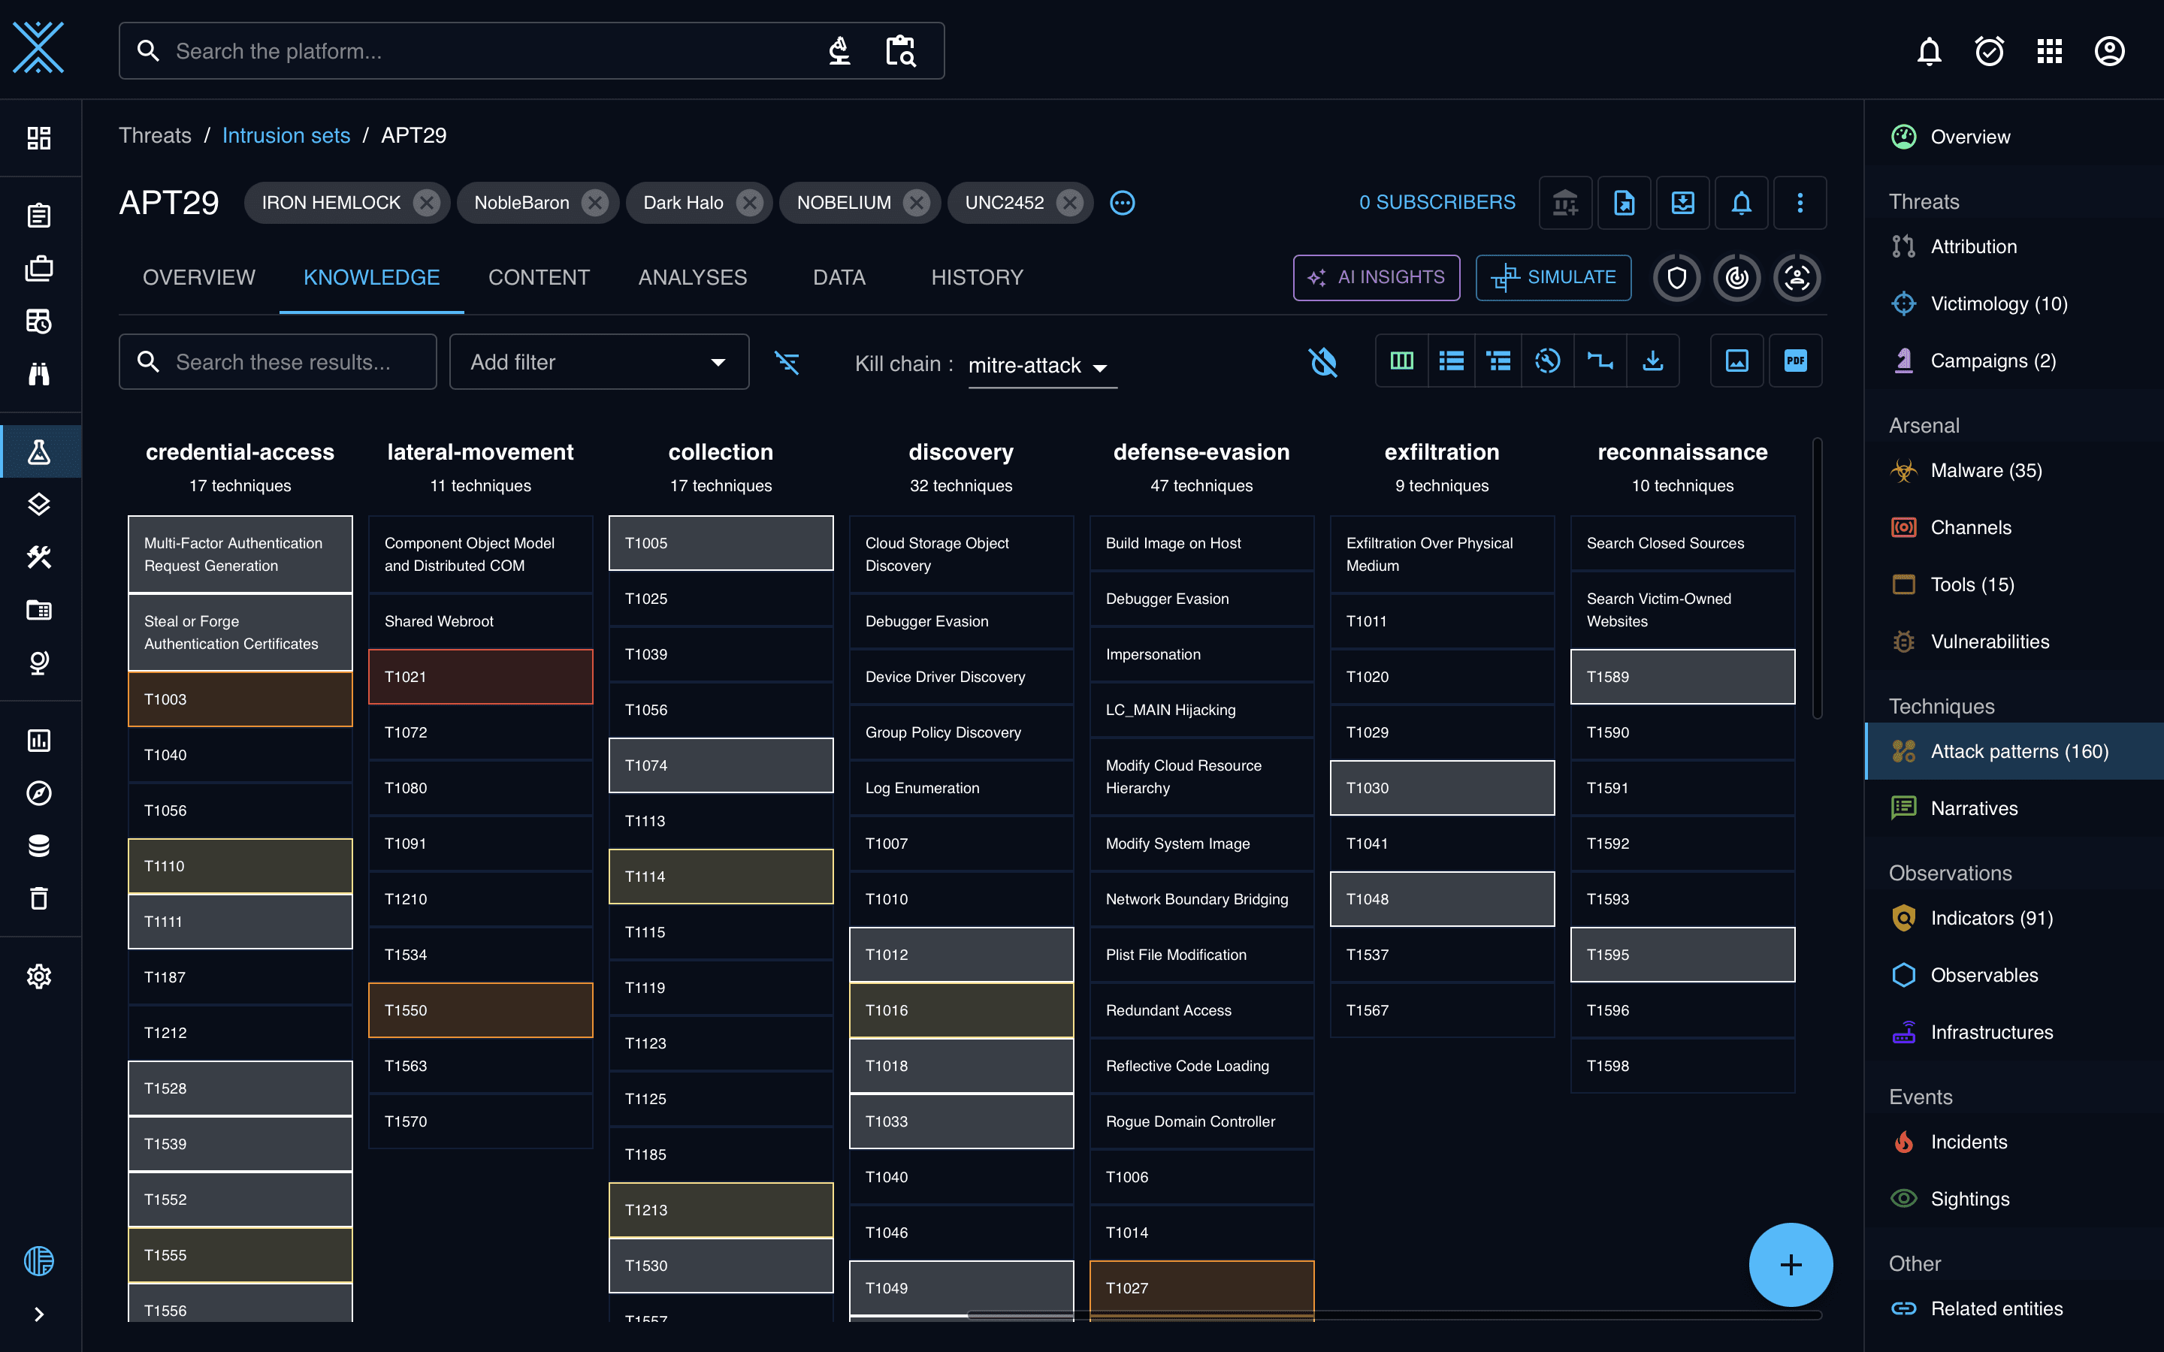Expand the Kill chain mitre-attack selector
The image size is (2164, 1352).
coord(1041,366)
